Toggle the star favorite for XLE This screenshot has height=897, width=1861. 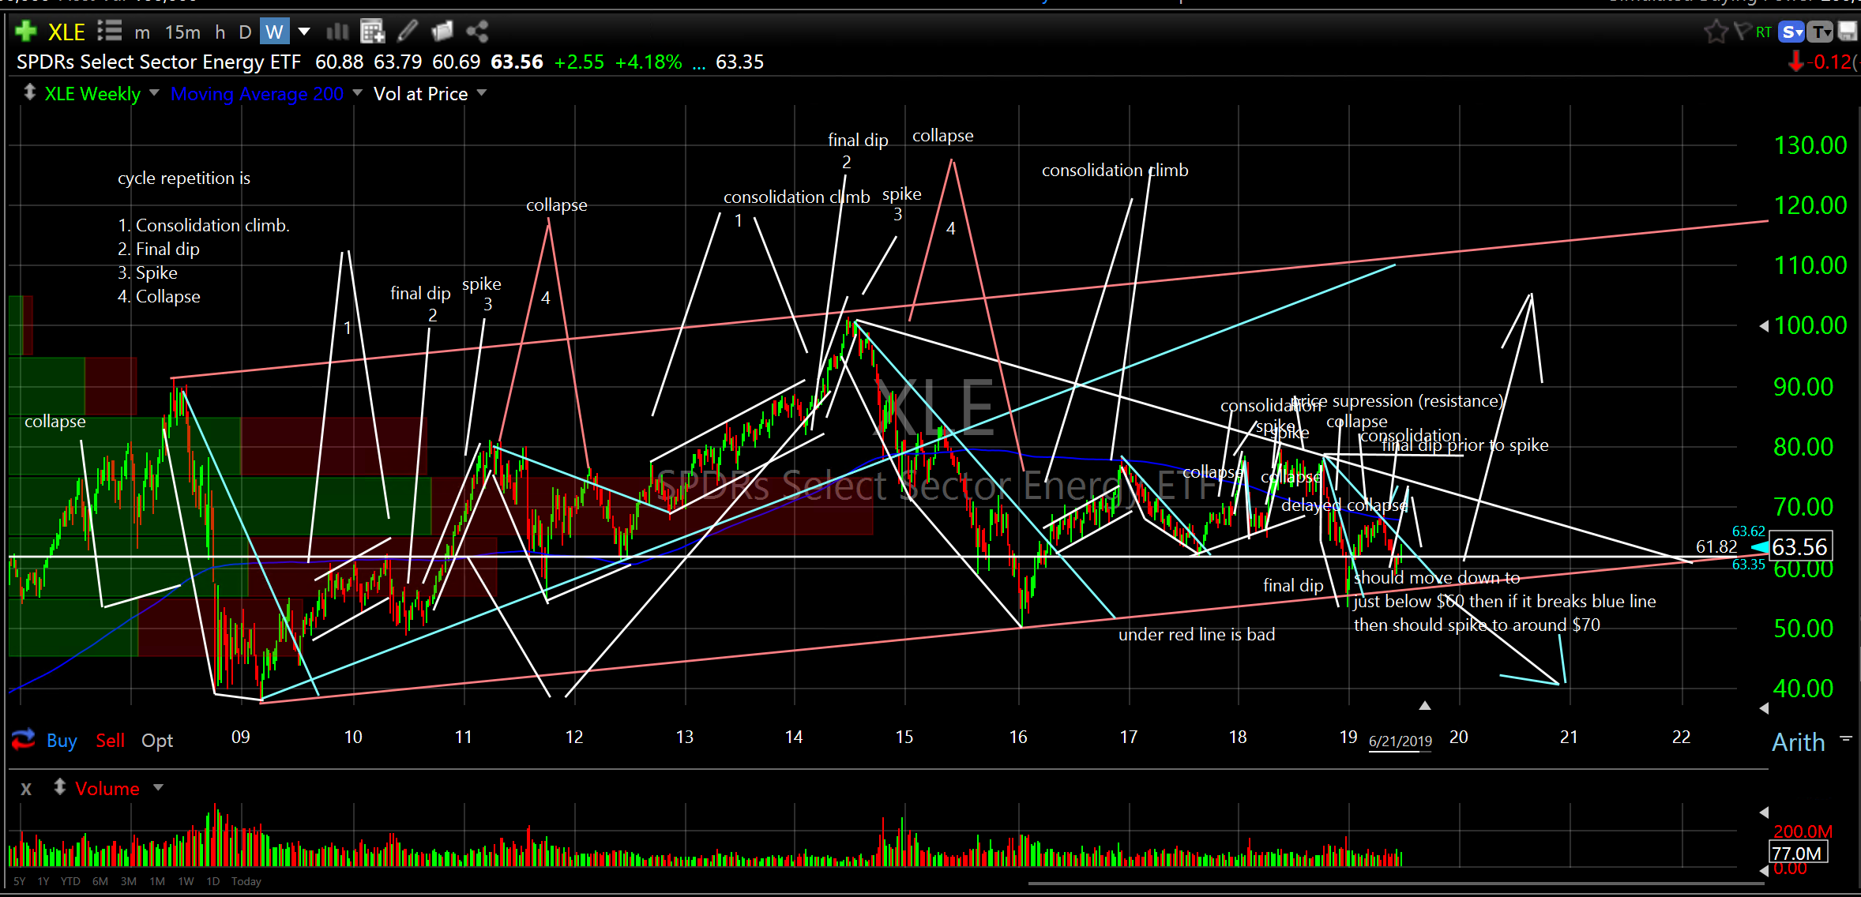pos(1715,32)
